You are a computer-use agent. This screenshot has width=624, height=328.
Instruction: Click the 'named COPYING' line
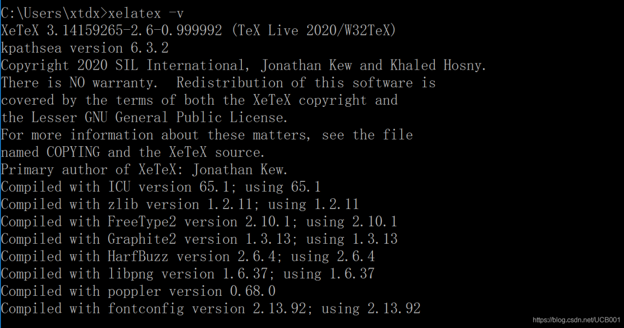point(133,152)
